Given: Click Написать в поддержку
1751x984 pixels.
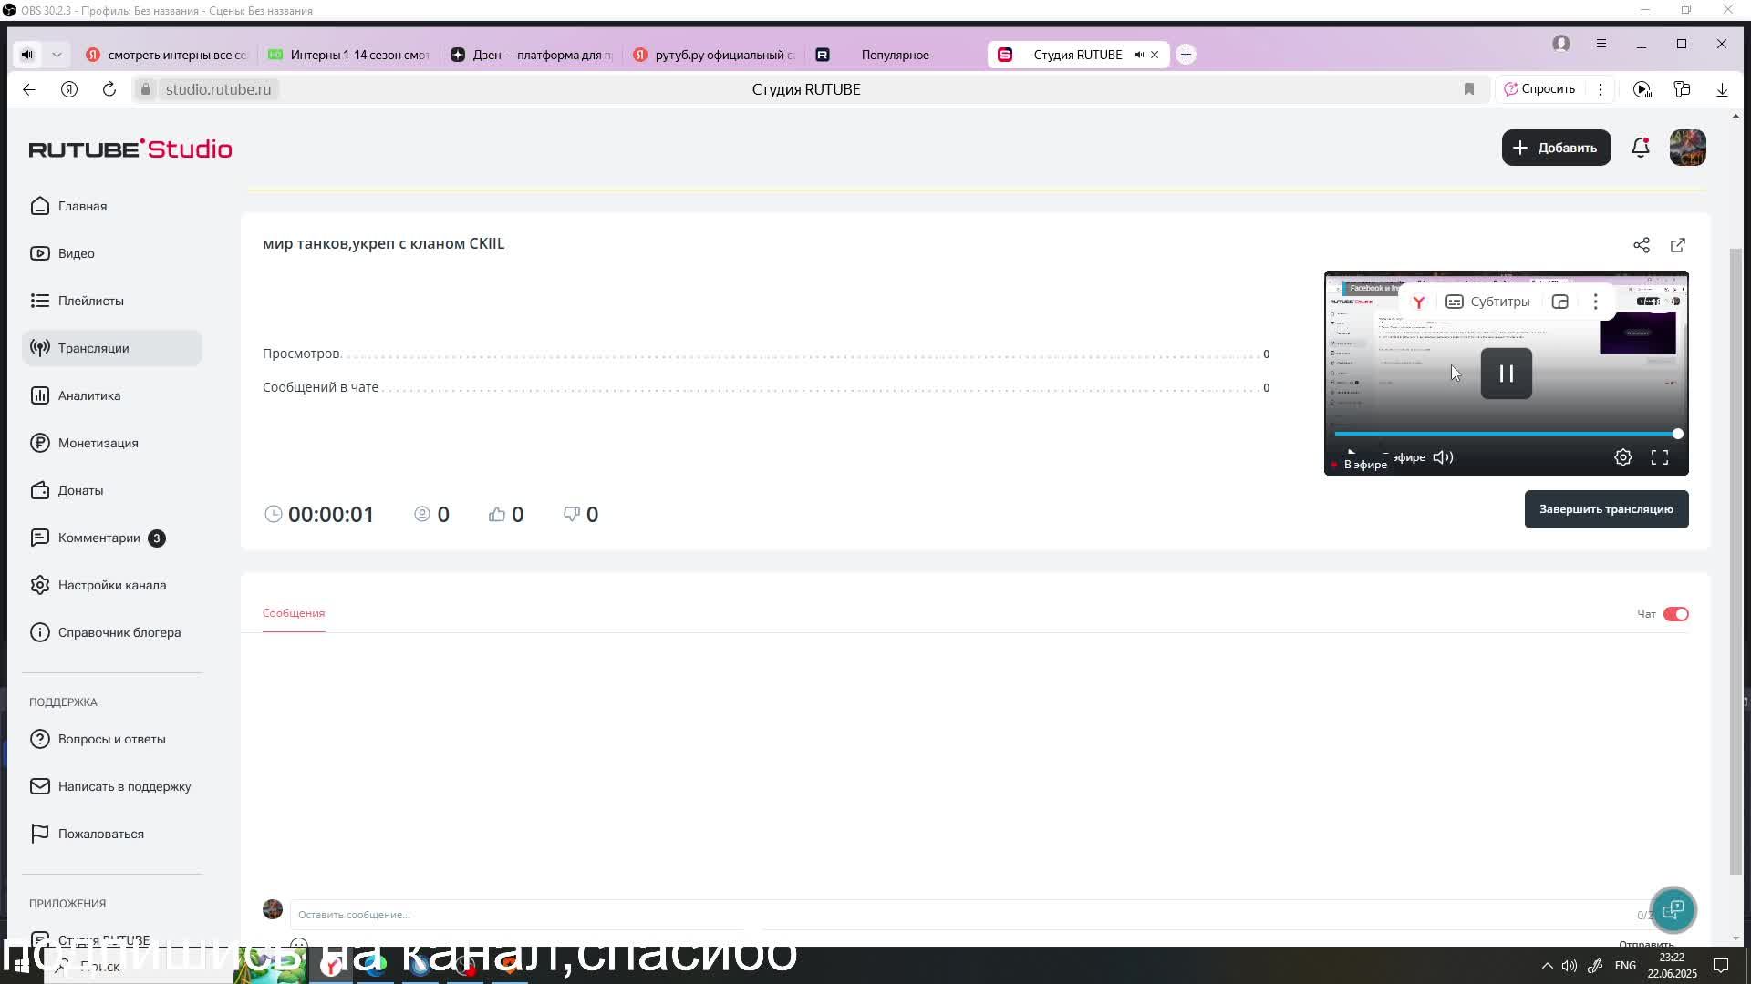Looking at the screenshot, I should pyautogui.click(x=124, y=786).
